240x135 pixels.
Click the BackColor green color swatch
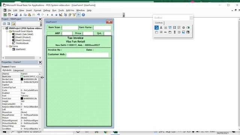pos(22,76)
